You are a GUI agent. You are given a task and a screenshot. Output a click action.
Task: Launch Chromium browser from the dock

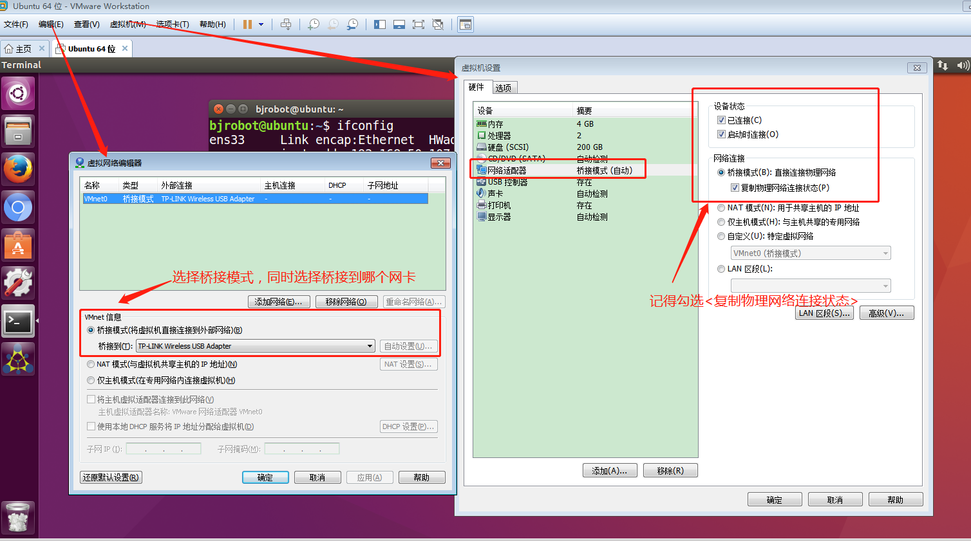pyautogui.click(x=18, y=207)
